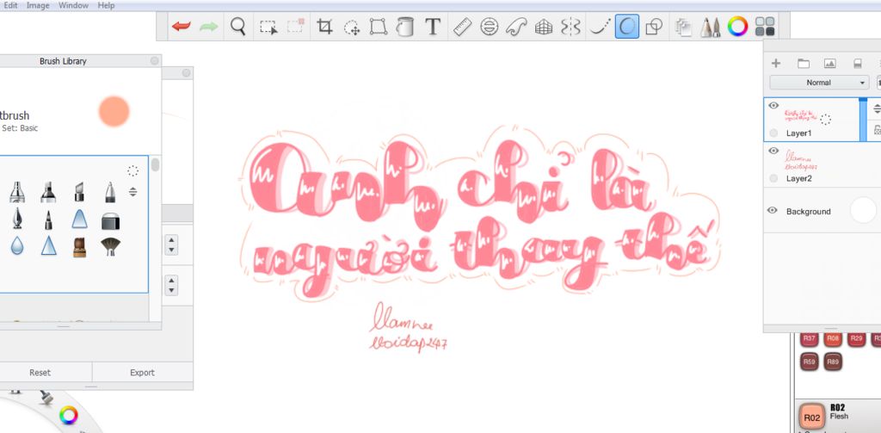The image size is (881, 433).
Task: Open the Color Wheel toolbar icon
Action: [x=737, y=26]
